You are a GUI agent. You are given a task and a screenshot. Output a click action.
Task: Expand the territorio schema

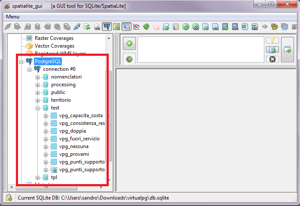tap(37, 100)
